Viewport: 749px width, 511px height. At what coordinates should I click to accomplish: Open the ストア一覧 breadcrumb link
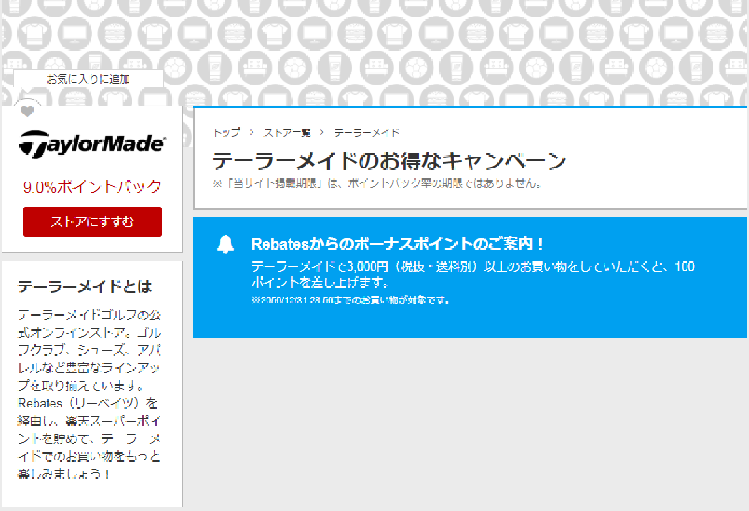coord(287,133)
